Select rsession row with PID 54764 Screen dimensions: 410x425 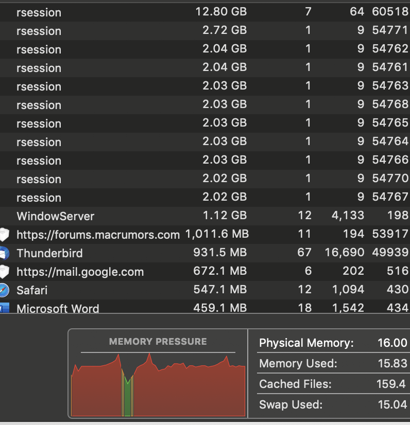tap(205, 142)
